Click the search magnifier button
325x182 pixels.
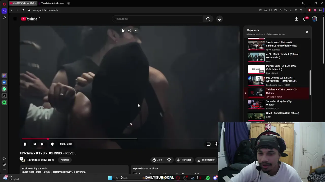coord(208,19)
